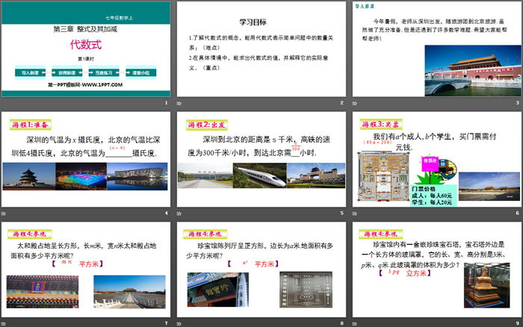Viewport: 523px width, 327px height.
Task: Select slide 9 about the glass cover volume
Action: [435, 268]
